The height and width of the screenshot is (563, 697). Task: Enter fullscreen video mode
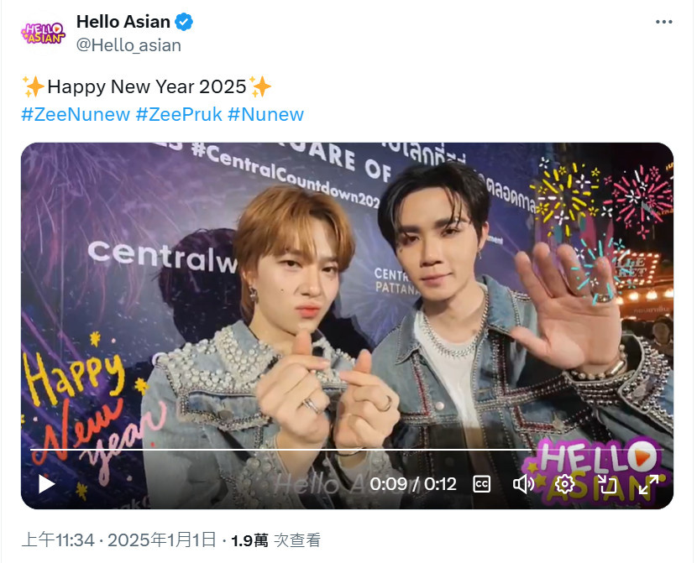click(x=648, y=484)
